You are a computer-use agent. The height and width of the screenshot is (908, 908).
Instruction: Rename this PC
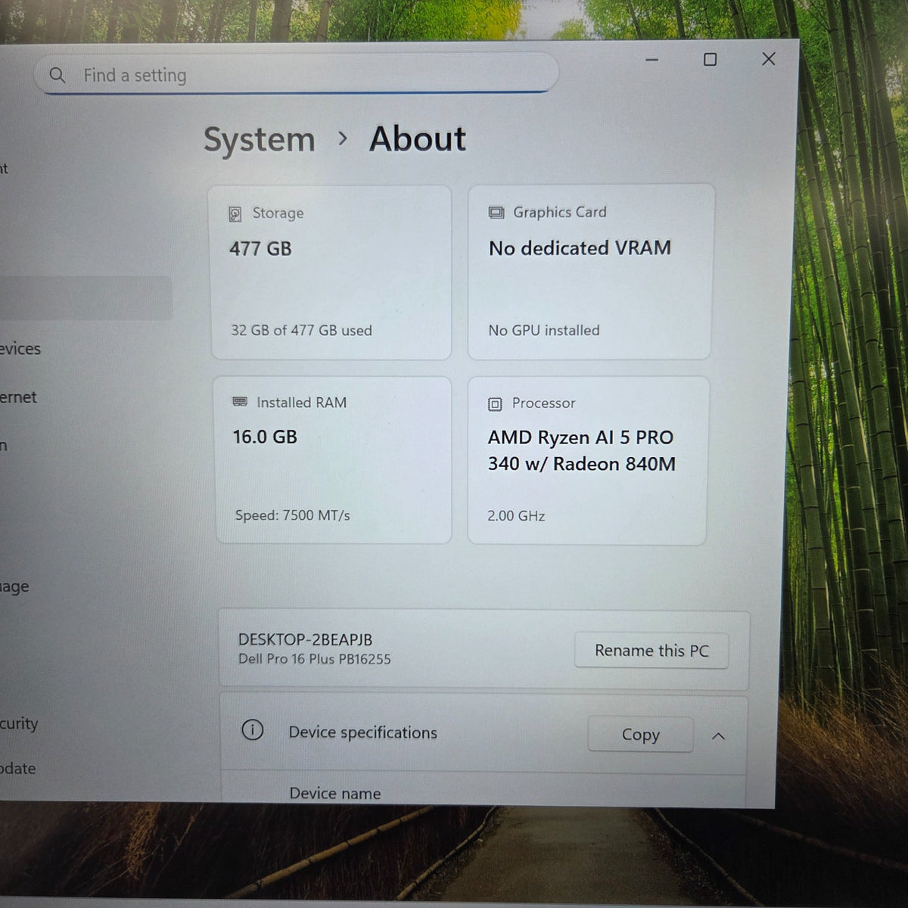pos(651,651)
